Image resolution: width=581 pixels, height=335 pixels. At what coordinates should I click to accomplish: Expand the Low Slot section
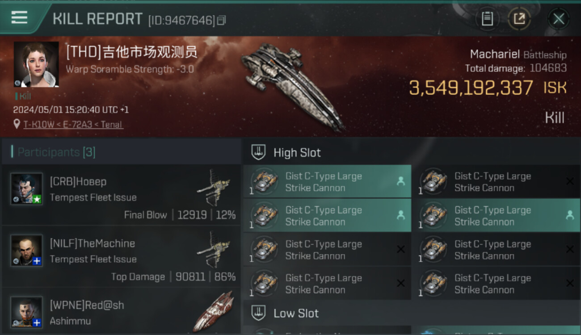click(411, 313)
